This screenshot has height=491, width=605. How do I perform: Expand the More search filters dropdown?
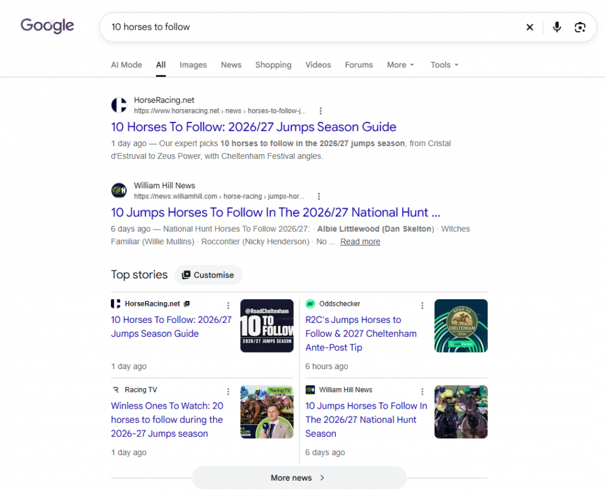pyautogui.click(x=400, y=65)
